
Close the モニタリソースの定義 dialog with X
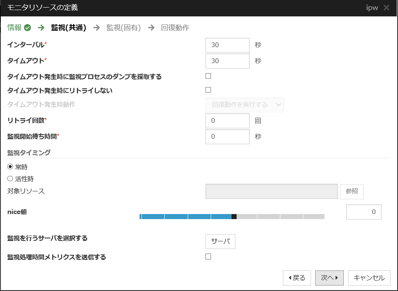(x=386, y=8)
